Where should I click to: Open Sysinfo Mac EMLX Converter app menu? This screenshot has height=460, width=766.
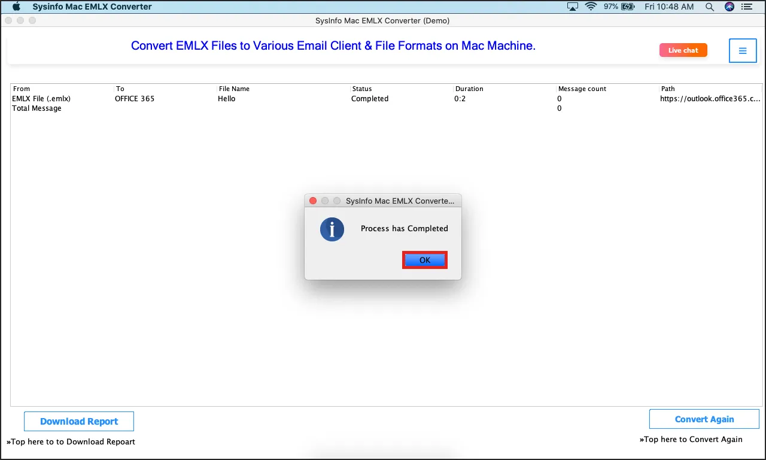(x=92, y=7)
